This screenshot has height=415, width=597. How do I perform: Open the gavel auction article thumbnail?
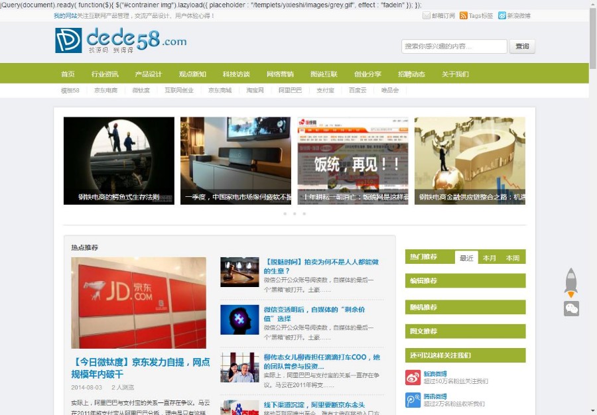[239, 272]
